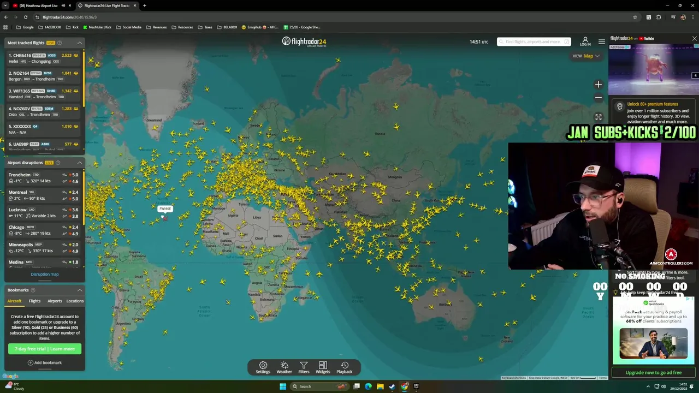Image resolution: width=699 pixels, height=393 pixels.
Task: Open Microsoft Edge from taskbar
Action: (368, 386)
